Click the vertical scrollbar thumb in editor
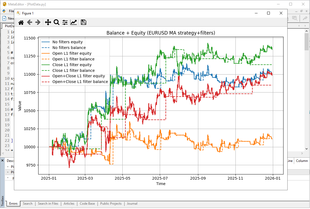The width and height of the screenshot is (310, 209). [x=307, y=42]
